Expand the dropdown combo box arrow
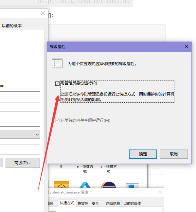 click(37, 135)
